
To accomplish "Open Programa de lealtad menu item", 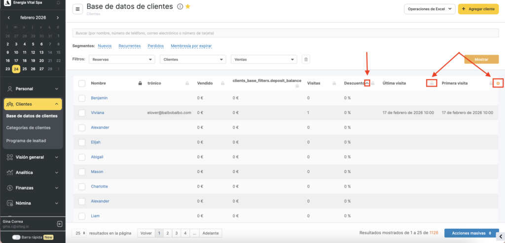I will [26, 141].
